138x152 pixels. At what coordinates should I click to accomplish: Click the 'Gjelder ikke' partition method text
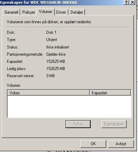coord(56,54)
